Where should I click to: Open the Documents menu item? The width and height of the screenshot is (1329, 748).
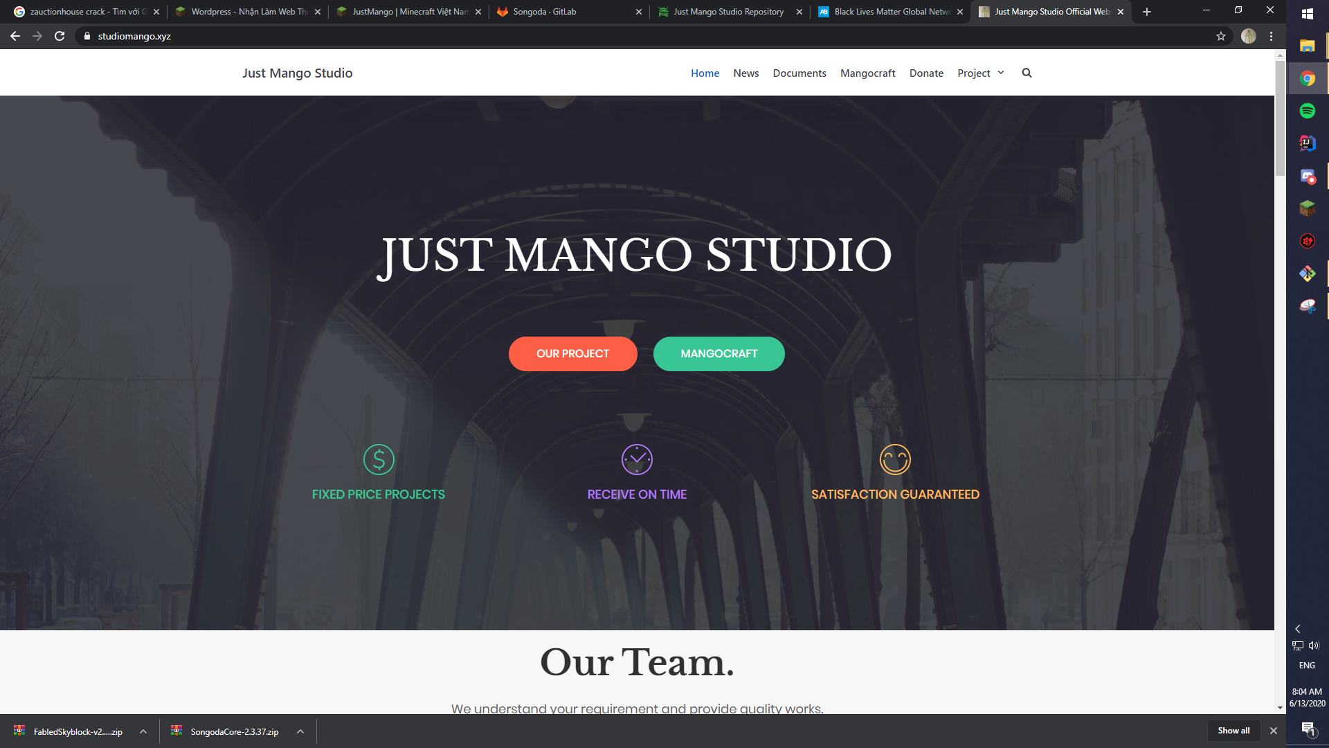pyautogui.click(x=799, y=73)
